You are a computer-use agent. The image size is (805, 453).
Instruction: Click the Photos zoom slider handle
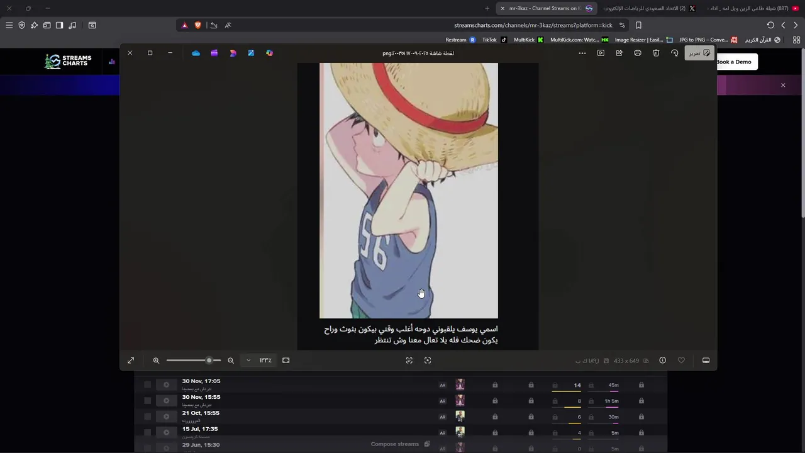(209, 361)
